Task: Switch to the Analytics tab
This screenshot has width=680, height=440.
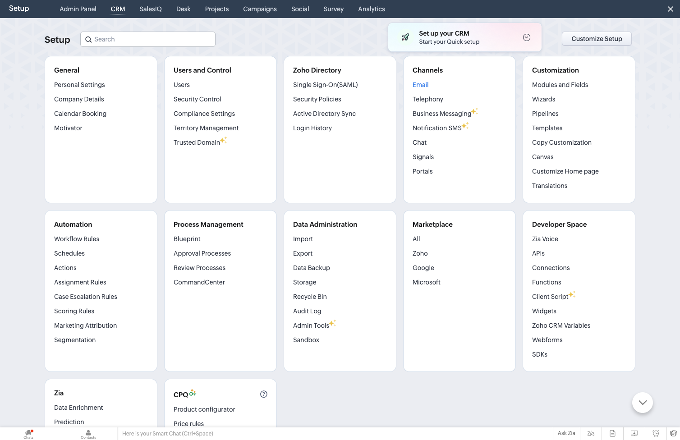Action: pos(372,9)
